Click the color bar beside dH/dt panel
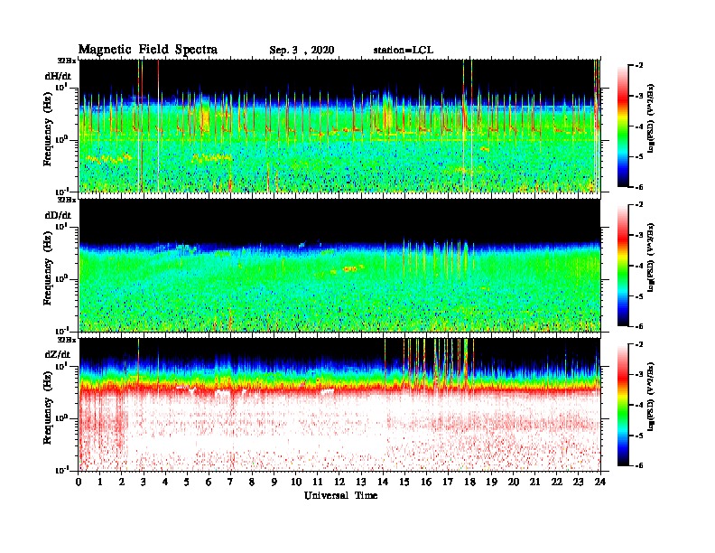The image size is (715, 553). coord(623,126)
